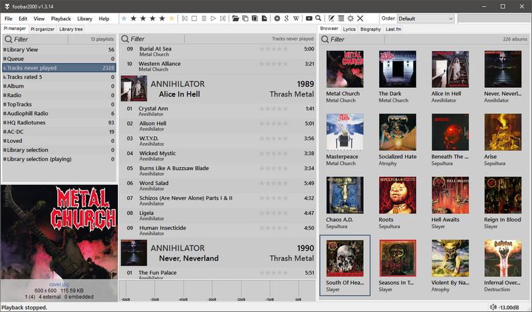Click the blue star toolbar icon
This screenshot has height=312, width=532.
(x=124, y=19)
